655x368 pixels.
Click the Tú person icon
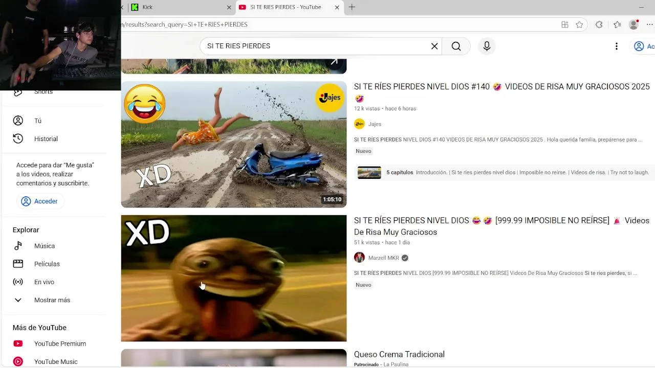click(18, 121)
